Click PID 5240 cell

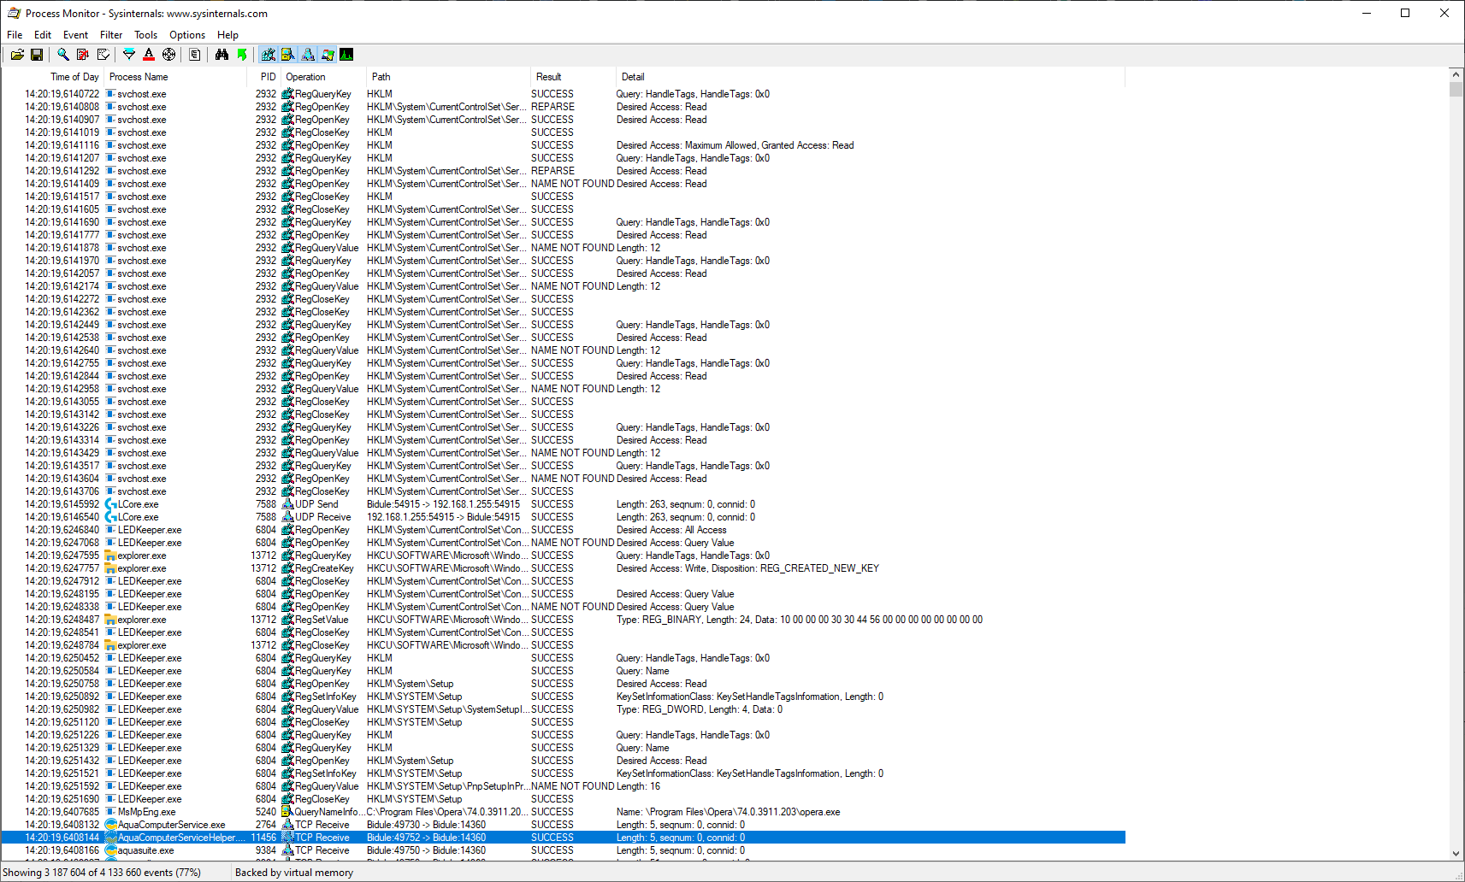(x=266, y=812)
